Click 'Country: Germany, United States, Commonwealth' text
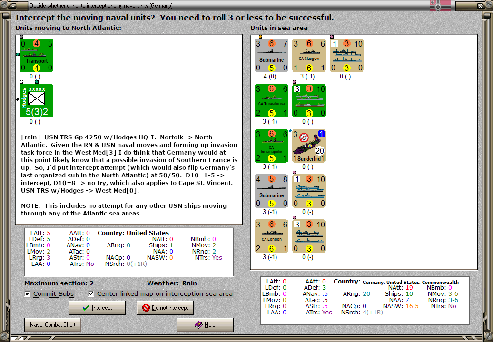This screenshot has width=493, height=342. [396, 282]
